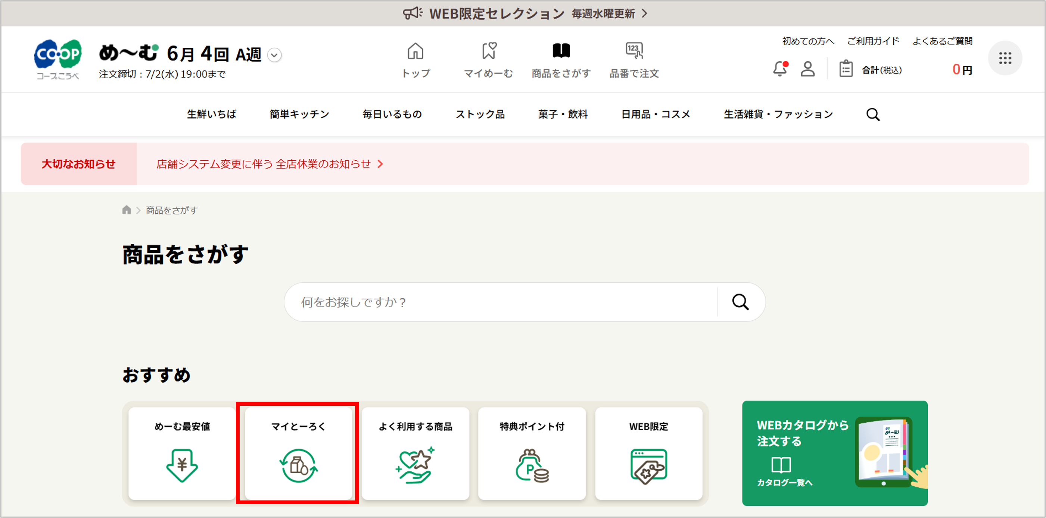Click WEBカタログから注文する heading
The image size is (1046, 518).
click(803, 433)
